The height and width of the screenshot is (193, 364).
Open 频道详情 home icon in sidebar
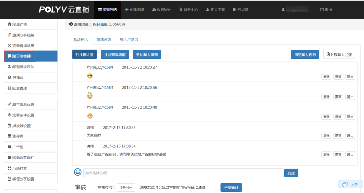pos(9,24)
